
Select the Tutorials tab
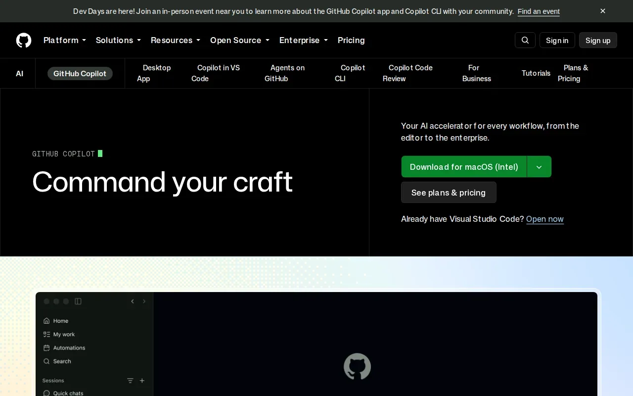(536, 73)
